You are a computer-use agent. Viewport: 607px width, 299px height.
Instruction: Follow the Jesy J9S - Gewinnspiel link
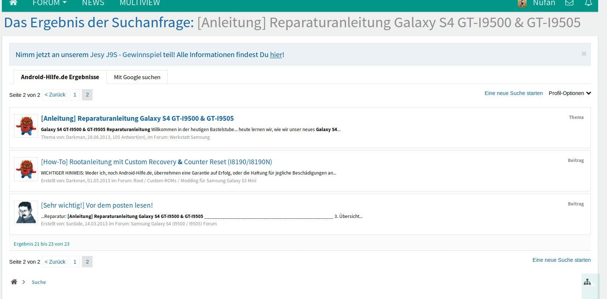point(126,54)
